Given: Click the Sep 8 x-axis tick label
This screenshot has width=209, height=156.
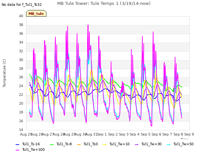Looking at the screenshot, I should tap(178, 134).
